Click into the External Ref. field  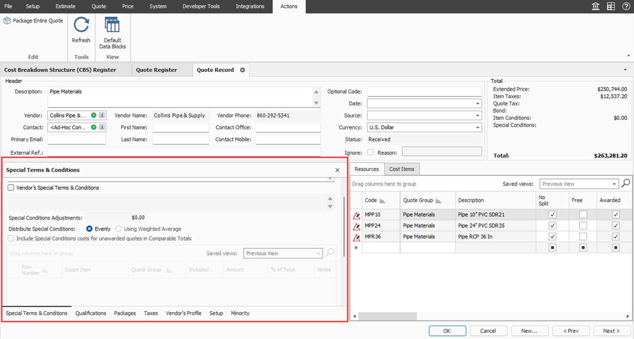pyautogui.click(x=184, y=152)
